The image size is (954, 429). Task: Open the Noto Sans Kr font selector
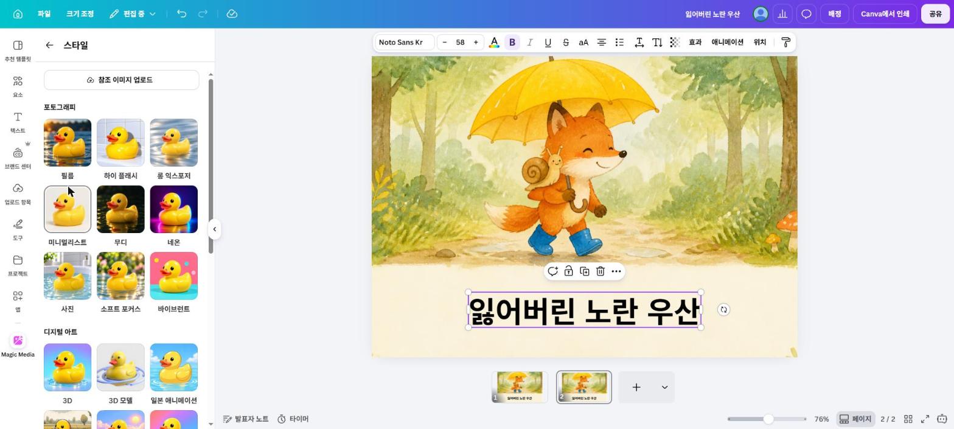tap(404, 42)
